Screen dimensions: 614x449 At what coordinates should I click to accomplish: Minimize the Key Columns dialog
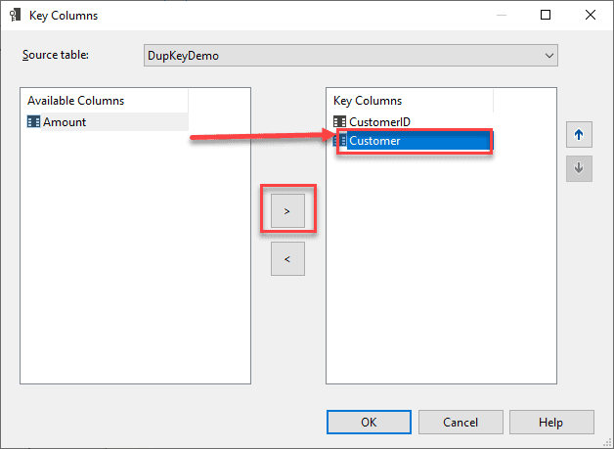501,16
